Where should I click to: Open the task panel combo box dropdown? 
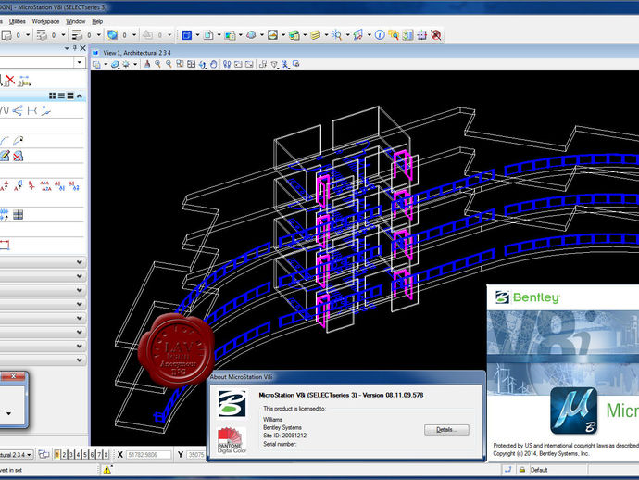coord(79,62)
